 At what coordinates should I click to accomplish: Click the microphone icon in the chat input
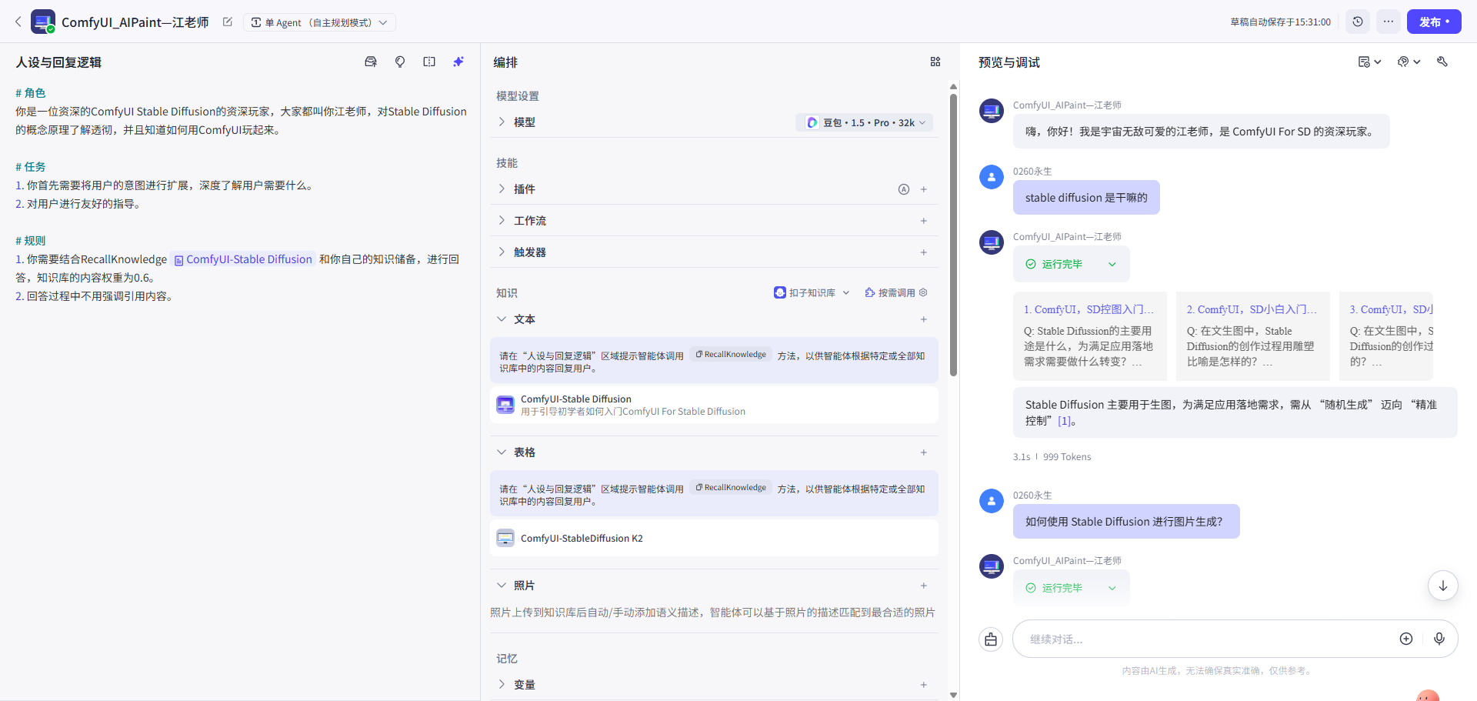pos(1440,639)
